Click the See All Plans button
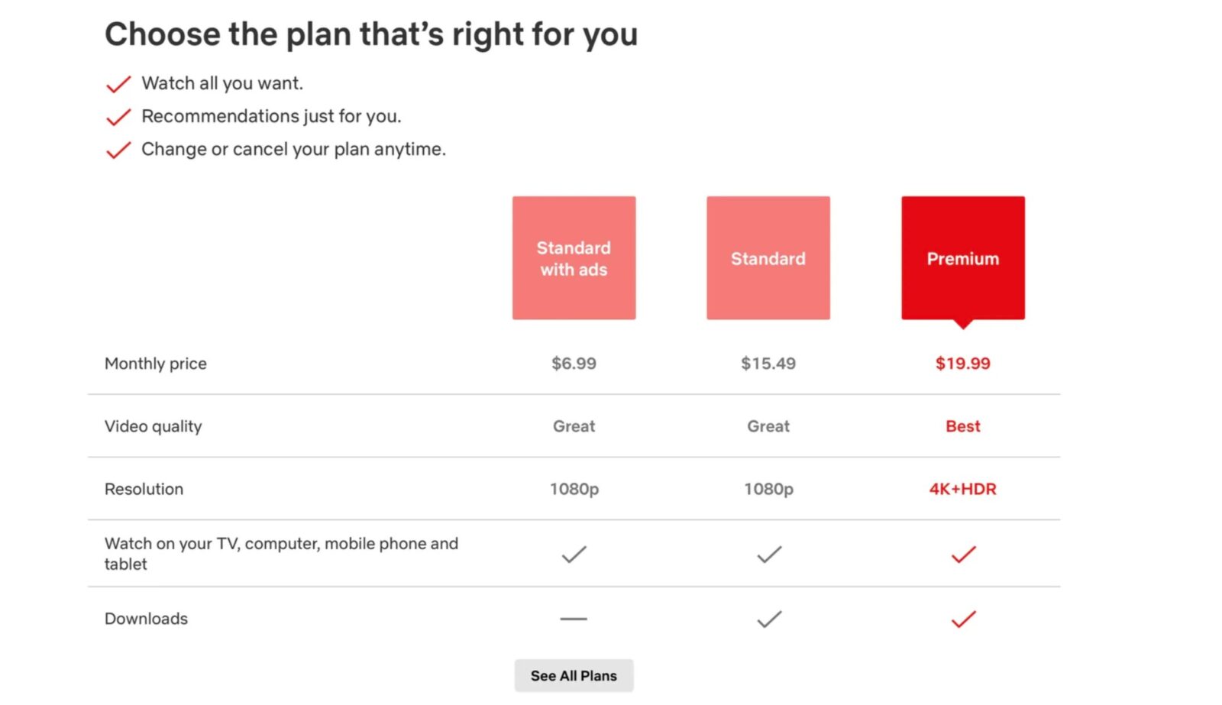1222x705 pixels. pyautogui.click(x=574, y=676)
